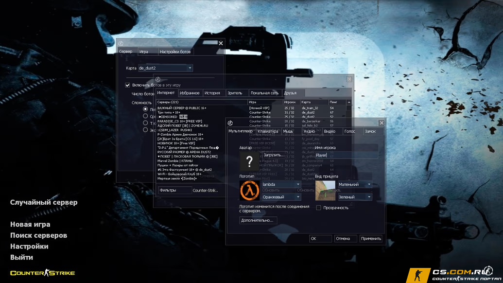Close the new game window

(x=221, y=43)
